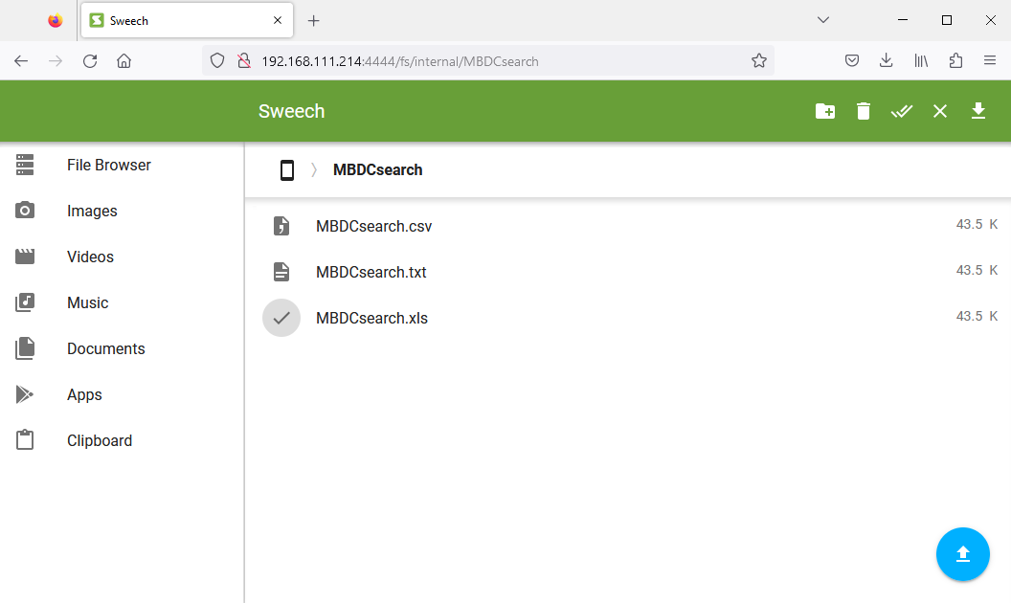Click the Apps play store icon
The image size is (1011, 603).
pos(25,394)
